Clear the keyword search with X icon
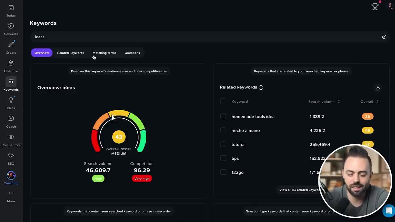The width and height of the screenshot is (395, 222). [384, 37]
